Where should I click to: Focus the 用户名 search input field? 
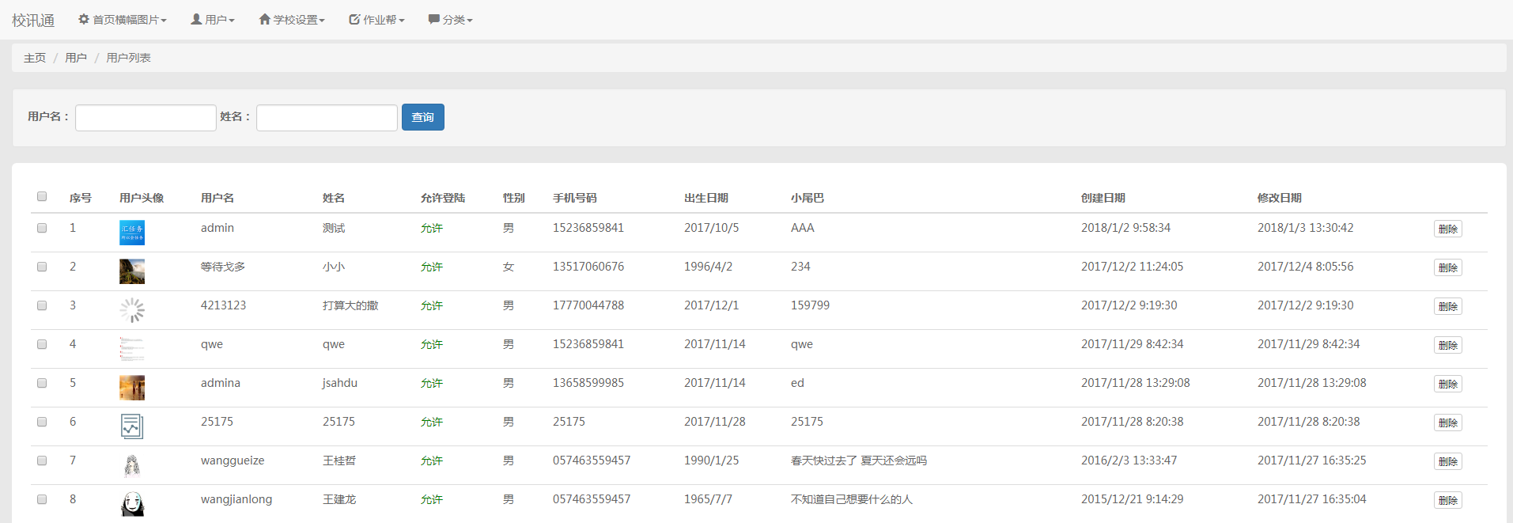146,118
